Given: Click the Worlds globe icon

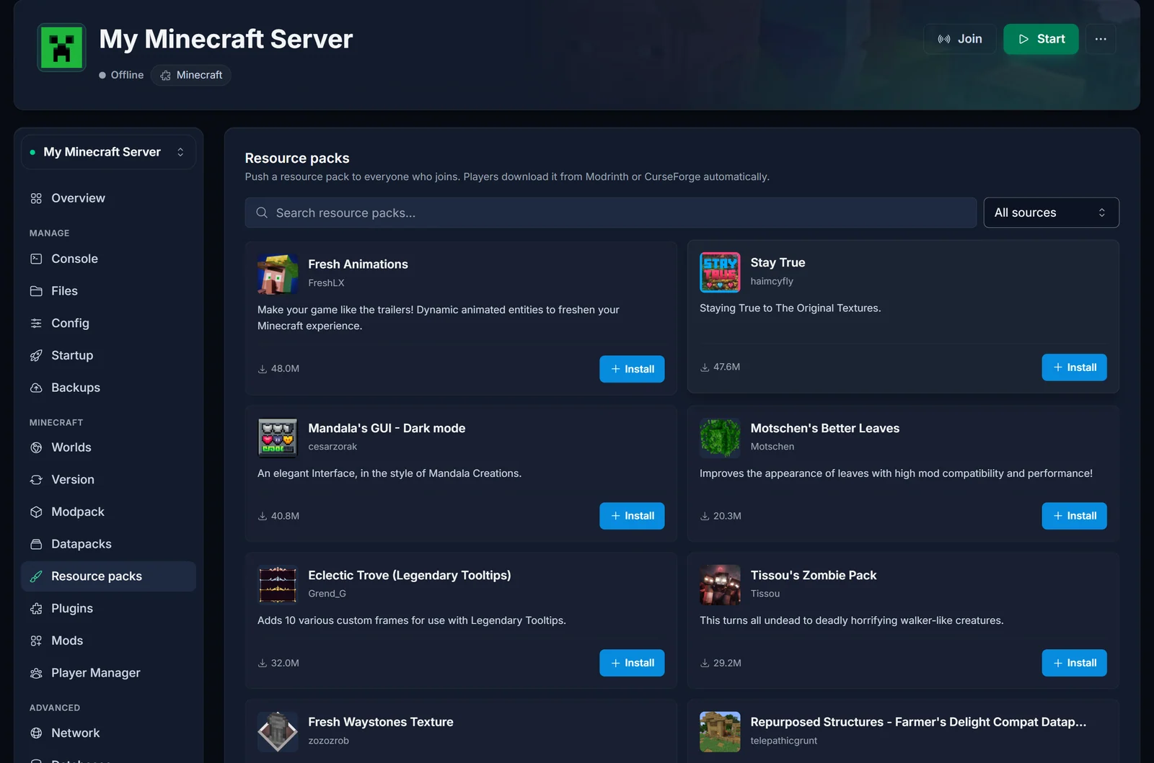Looking at the screenshot, I should pyautogui.click(x=36, y=447).
